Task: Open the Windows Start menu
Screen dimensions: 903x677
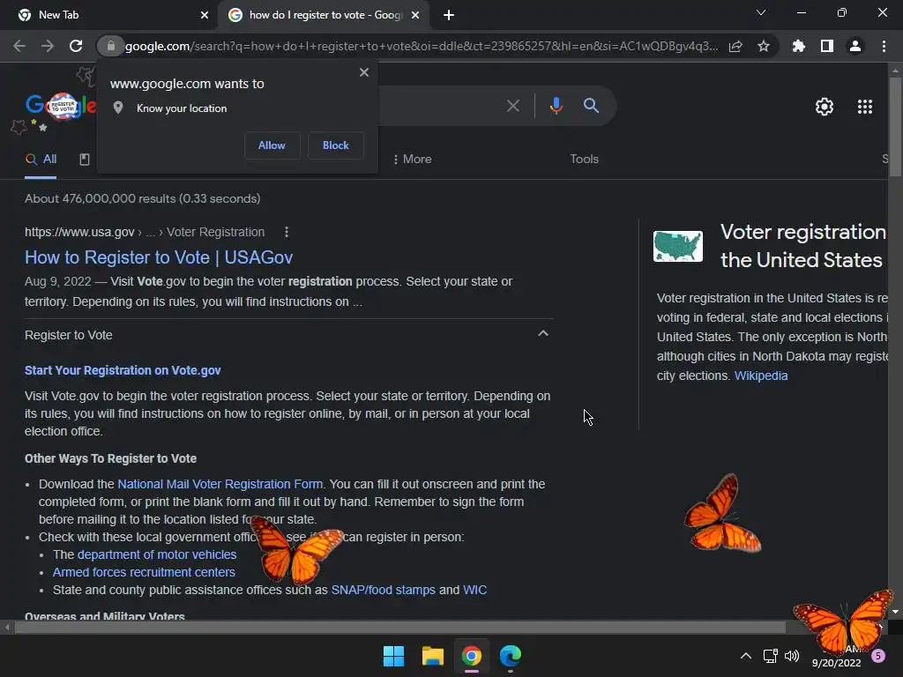Action: 394,656
